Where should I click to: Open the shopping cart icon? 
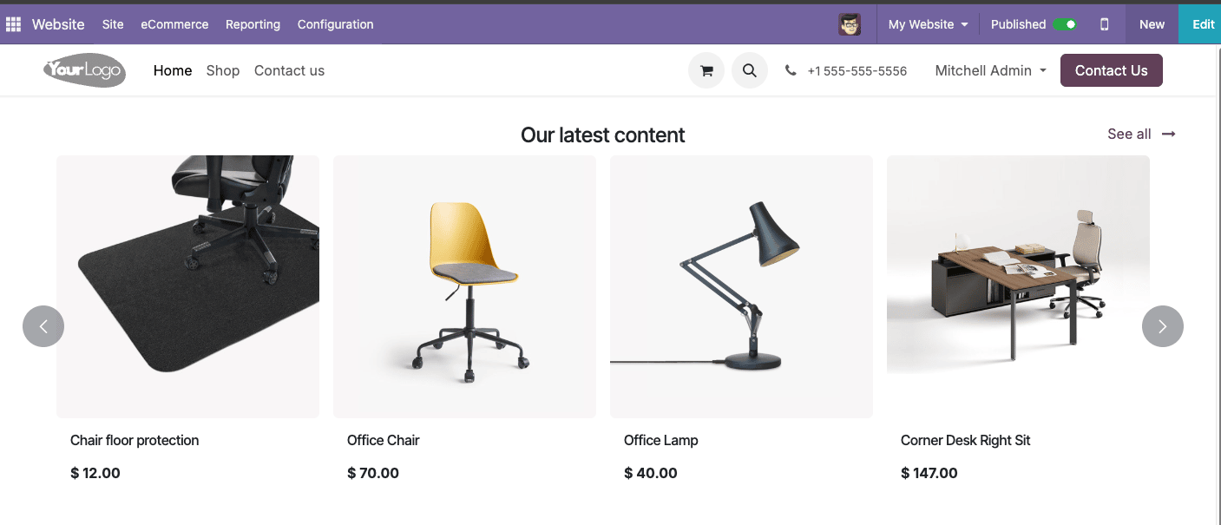pos(706,71)
